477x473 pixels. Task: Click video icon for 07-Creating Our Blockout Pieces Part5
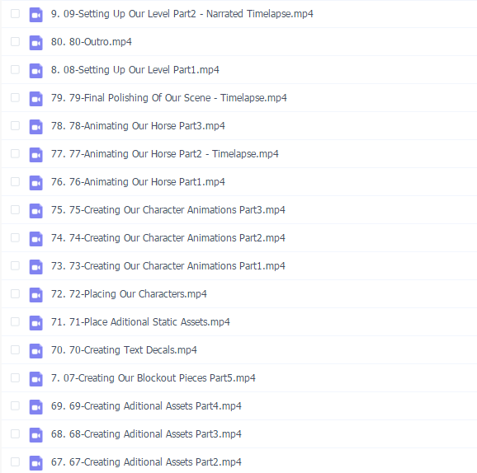tap(35, 378)
